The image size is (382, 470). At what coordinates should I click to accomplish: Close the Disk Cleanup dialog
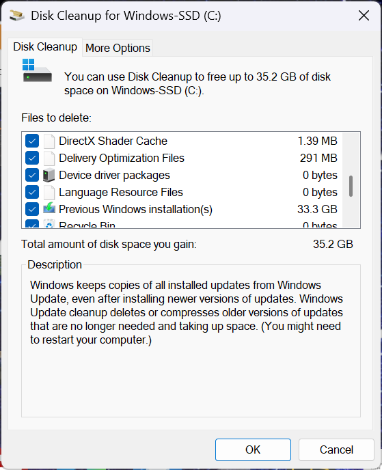click(x=364, y=15)
